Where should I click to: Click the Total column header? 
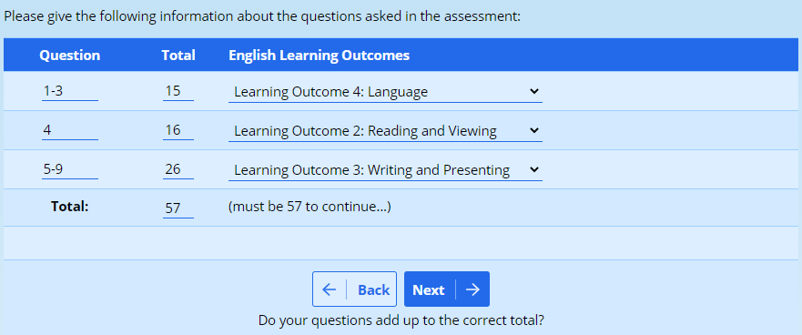(x=178, y=56)
